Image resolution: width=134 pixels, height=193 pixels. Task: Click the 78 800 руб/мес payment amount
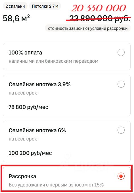pos(28,107)
